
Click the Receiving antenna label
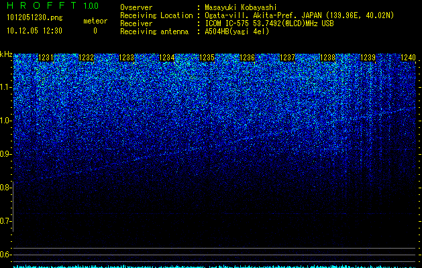pyautogui.click(x=154, y=31)
